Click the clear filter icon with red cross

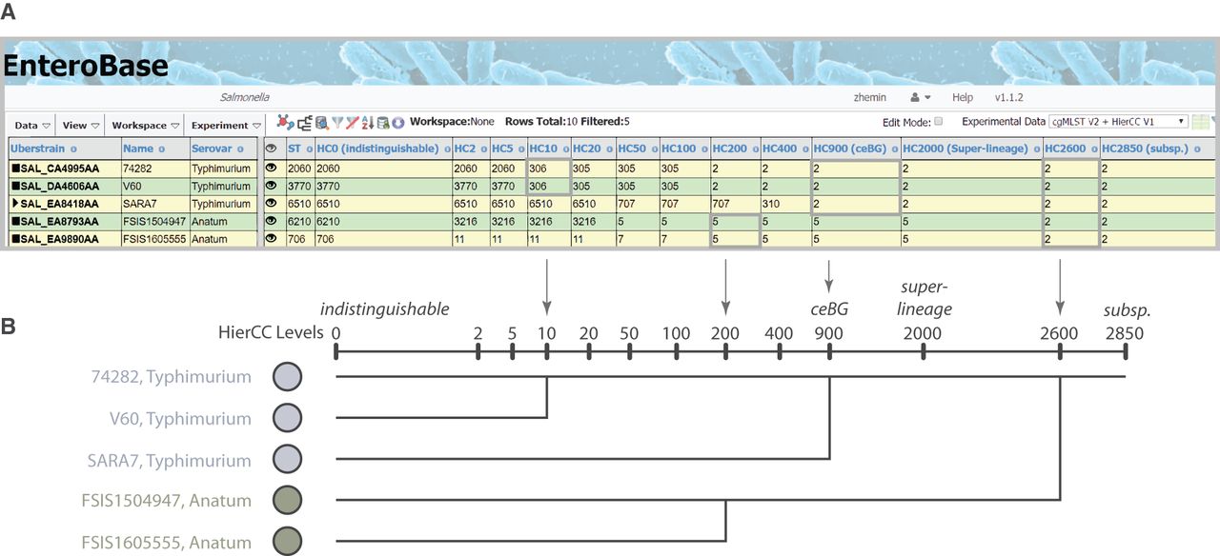pos(352,122)
